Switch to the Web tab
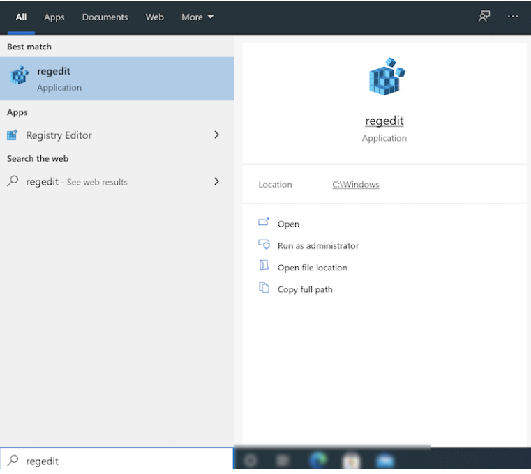 tap(154, 17)
